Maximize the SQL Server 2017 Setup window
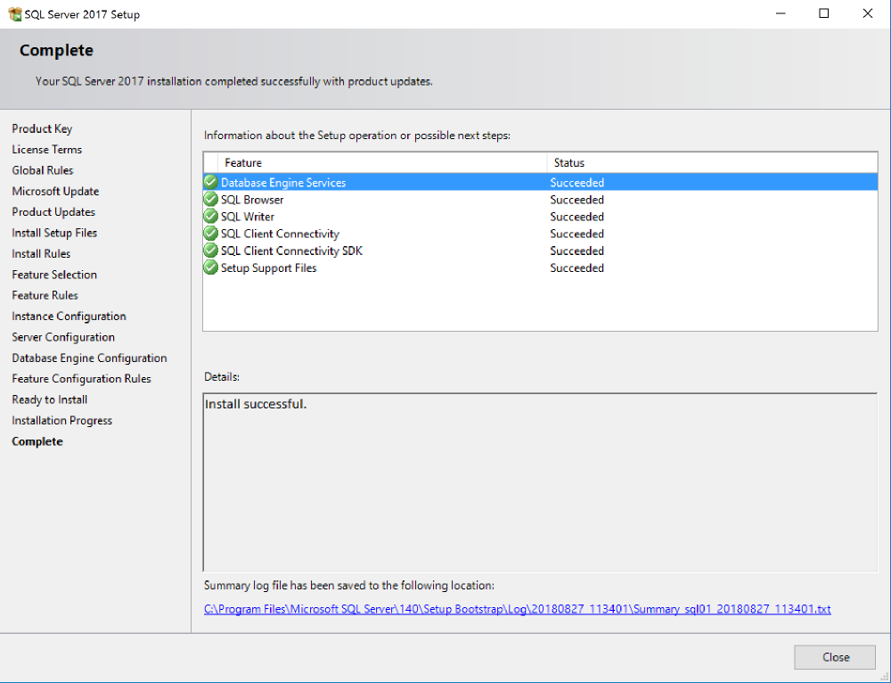This screenshot has width=891, height=683. [823, 13]
